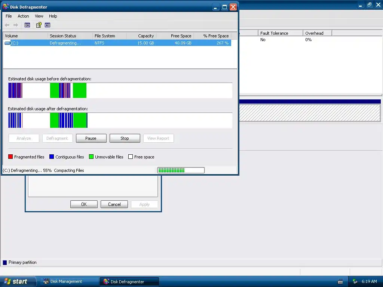Click the Primary partition legend swatch
Viewport: 383px width, 287px height.
pos(5,262)
